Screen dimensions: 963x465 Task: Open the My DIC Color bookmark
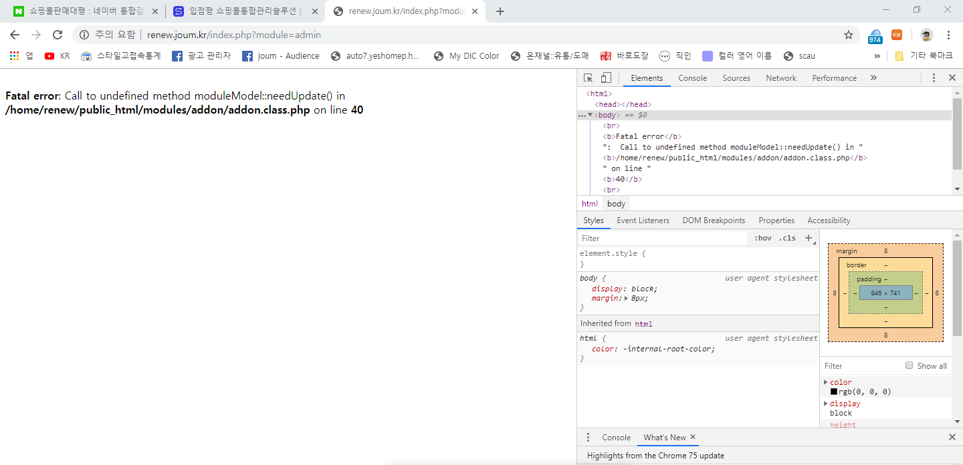click(467, 56)
